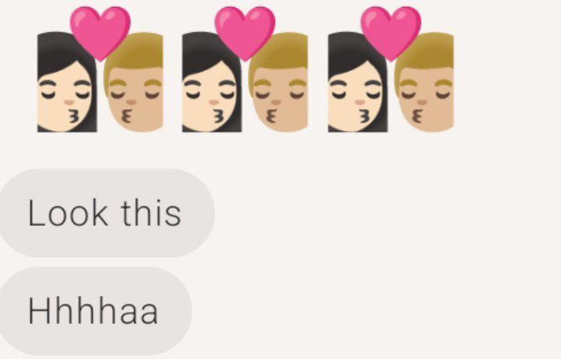The height and width of the screenshot is (359, 561).
Task: Tap the blond man's face in first emoji
Action: click(x=134, y=98)
